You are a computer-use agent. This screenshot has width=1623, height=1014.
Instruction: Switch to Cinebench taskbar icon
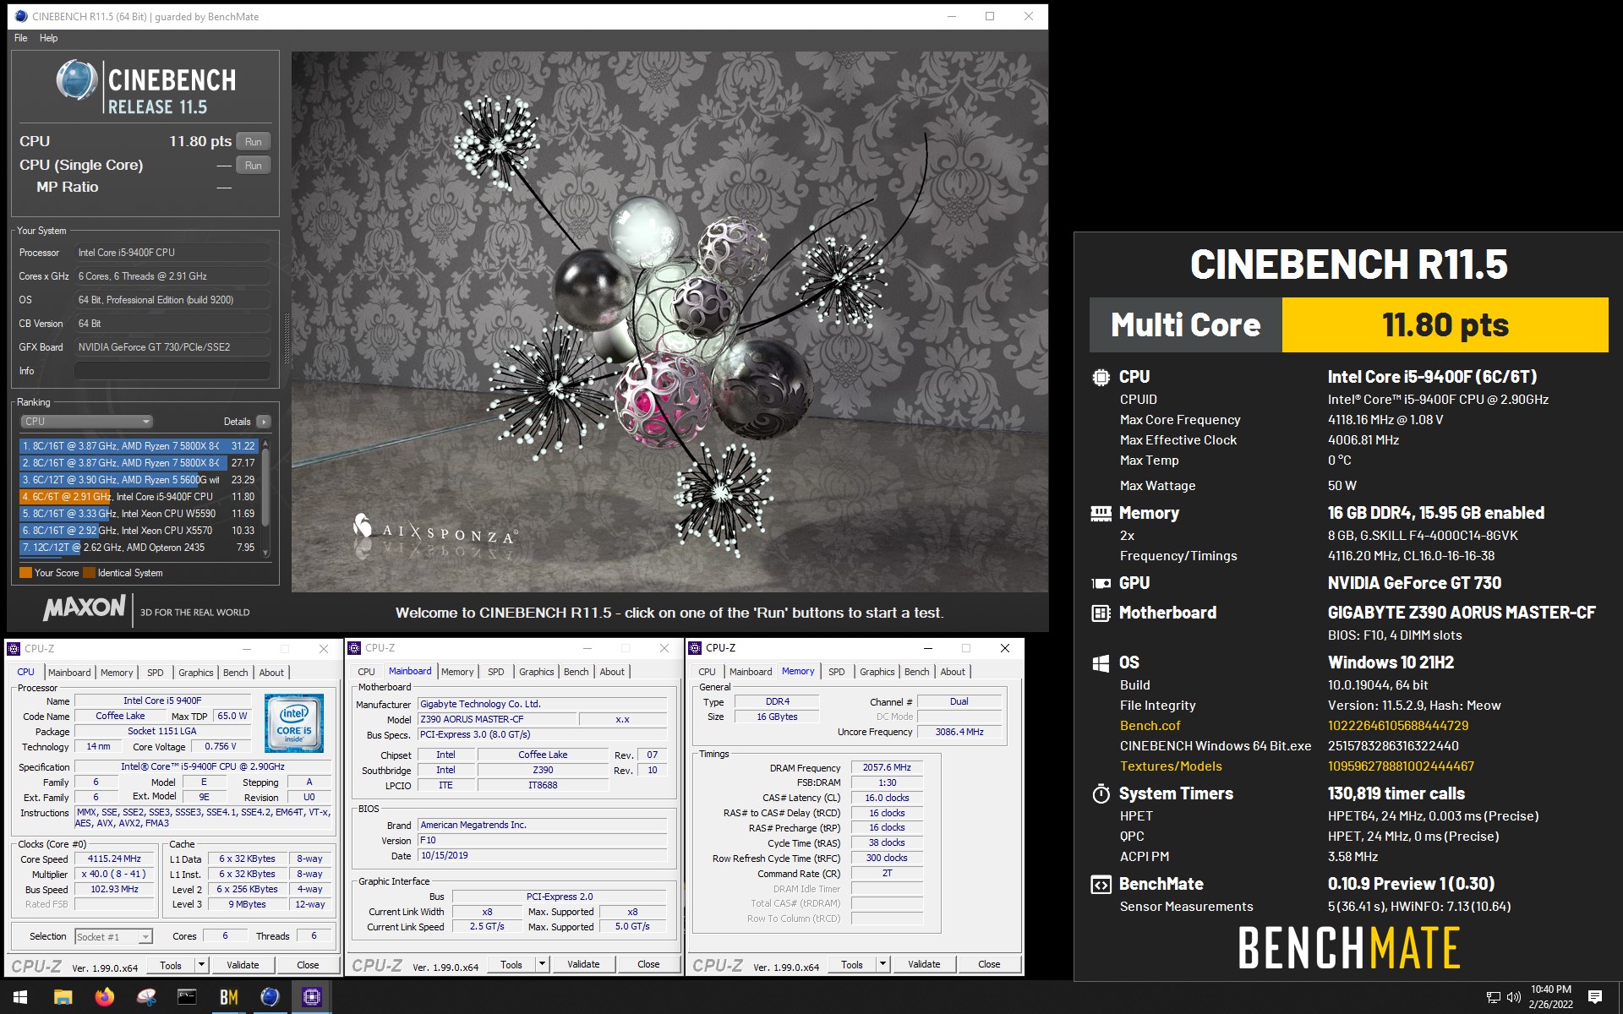270,997
